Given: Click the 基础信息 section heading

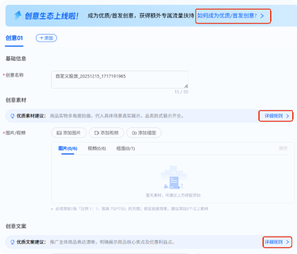Looking at the screenshot, I should tap(16, 59).
